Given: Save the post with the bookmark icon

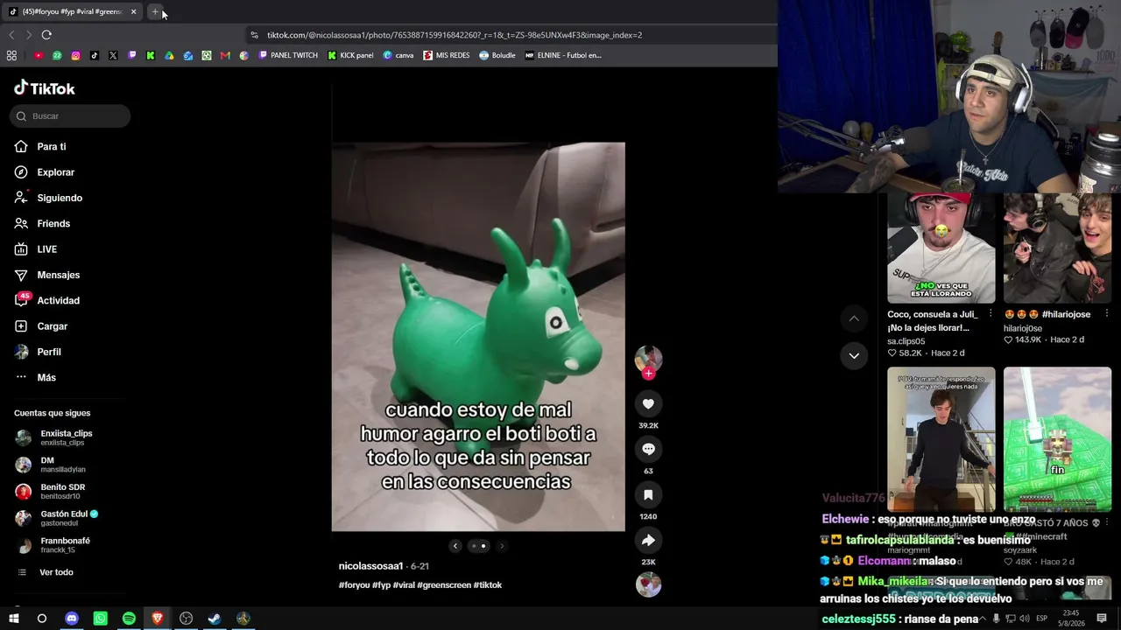Looking at the screenshot, I should (648, 494).
